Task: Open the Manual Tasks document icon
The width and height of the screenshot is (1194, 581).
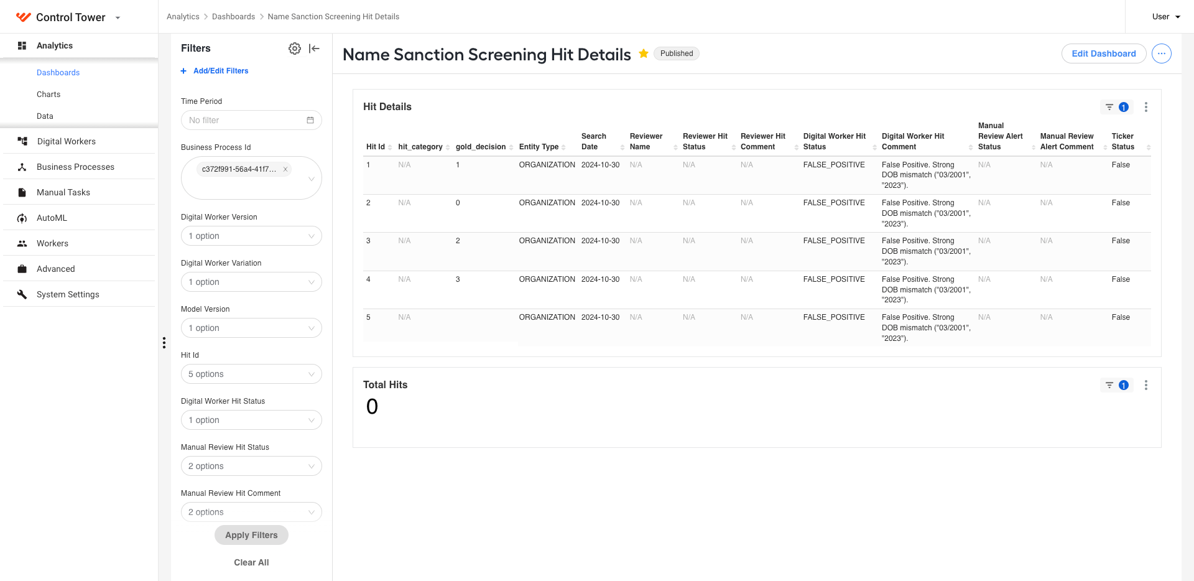Action: coord(22,192)
